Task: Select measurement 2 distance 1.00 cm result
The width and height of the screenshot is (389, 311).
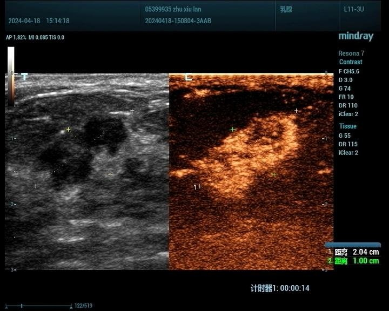Action: coord(353,261)
